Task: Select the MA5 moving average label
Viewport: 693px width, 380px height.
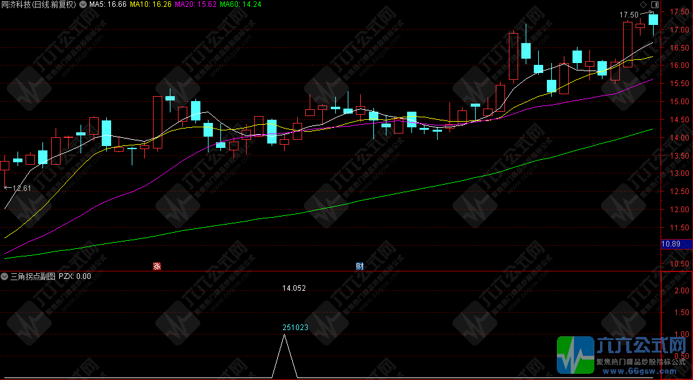Action: pyautogui.click(x=108, y=4)
